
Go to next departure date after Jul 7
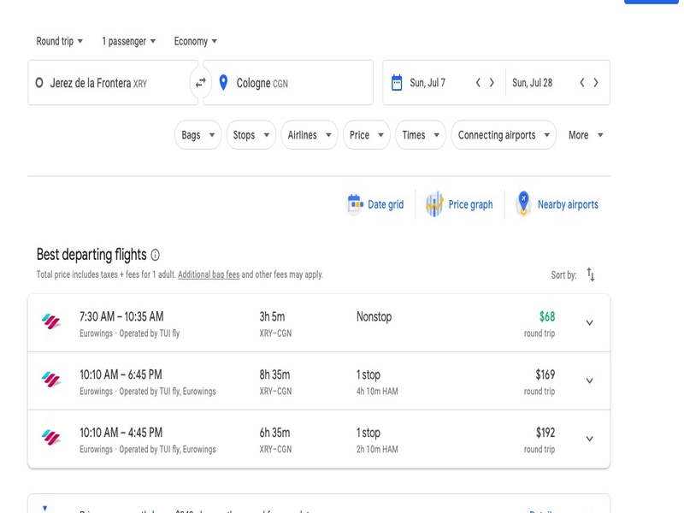[492, 82]
